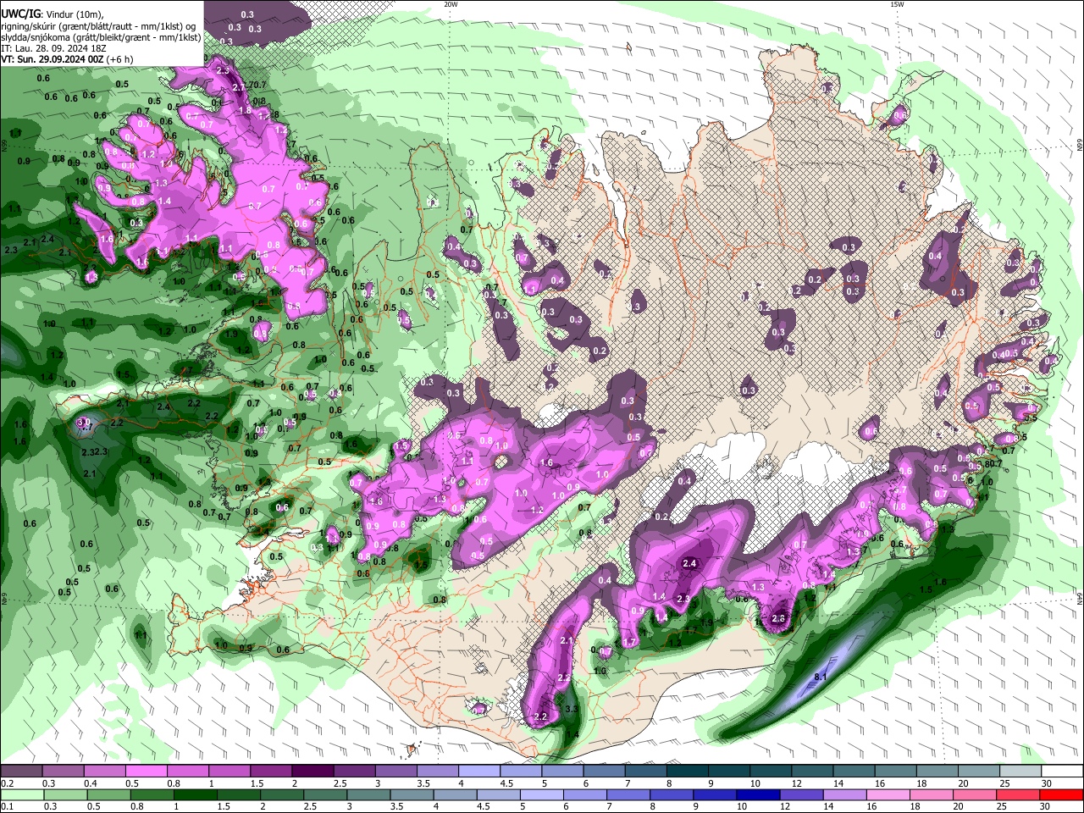The height and width of the screenshot is (813, 1084).
Task: Click the '15W' longitude label
Action: click(x=898, y=4)
